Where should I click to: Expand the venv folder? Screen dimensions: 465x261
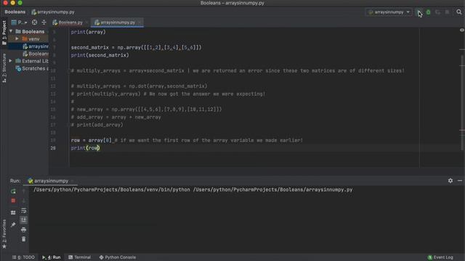[x=17, y=38]
